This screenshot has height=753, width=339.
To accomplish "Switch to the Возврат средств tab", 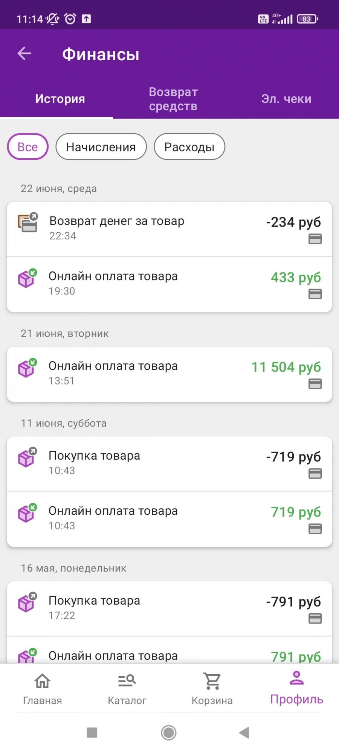I will [173, 99].
